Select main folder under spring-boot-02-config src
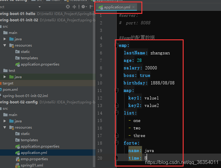Image resolution: width=221 pixels, height=168 pixels. coord(13,115)
